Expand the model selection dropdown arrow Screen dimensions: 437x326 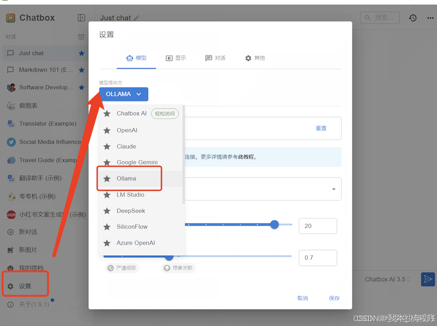coord(334,189)
